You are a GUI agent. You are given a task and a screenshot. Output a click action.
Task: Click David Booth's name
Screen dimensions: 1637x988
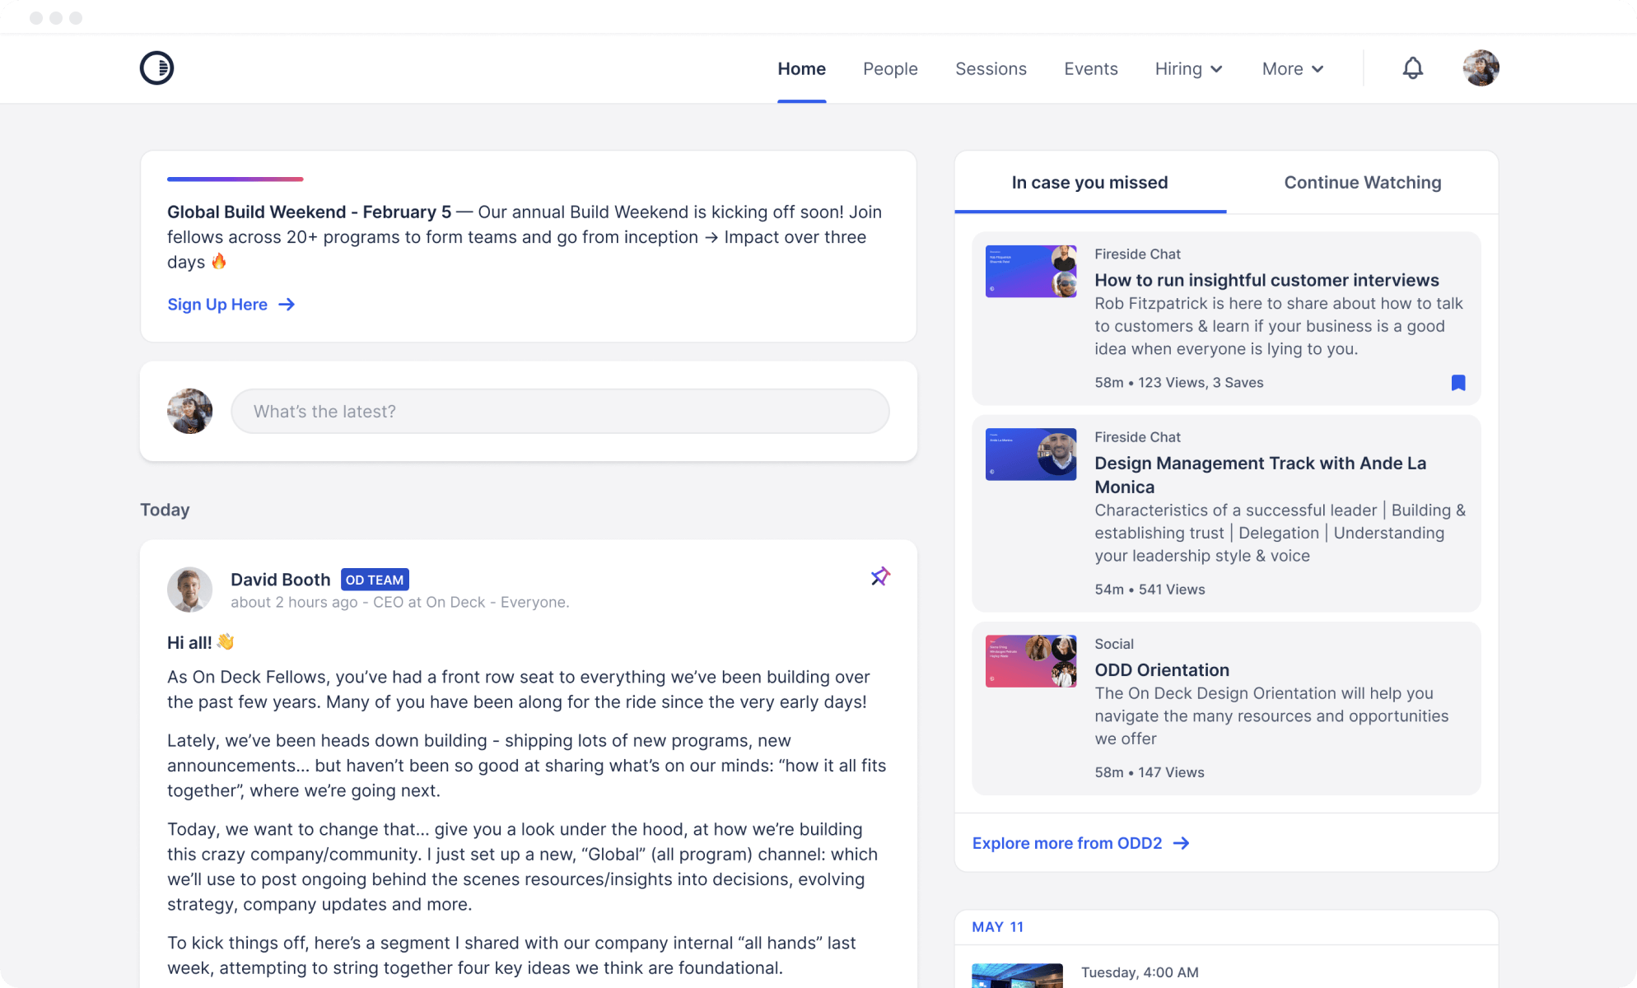280,580
